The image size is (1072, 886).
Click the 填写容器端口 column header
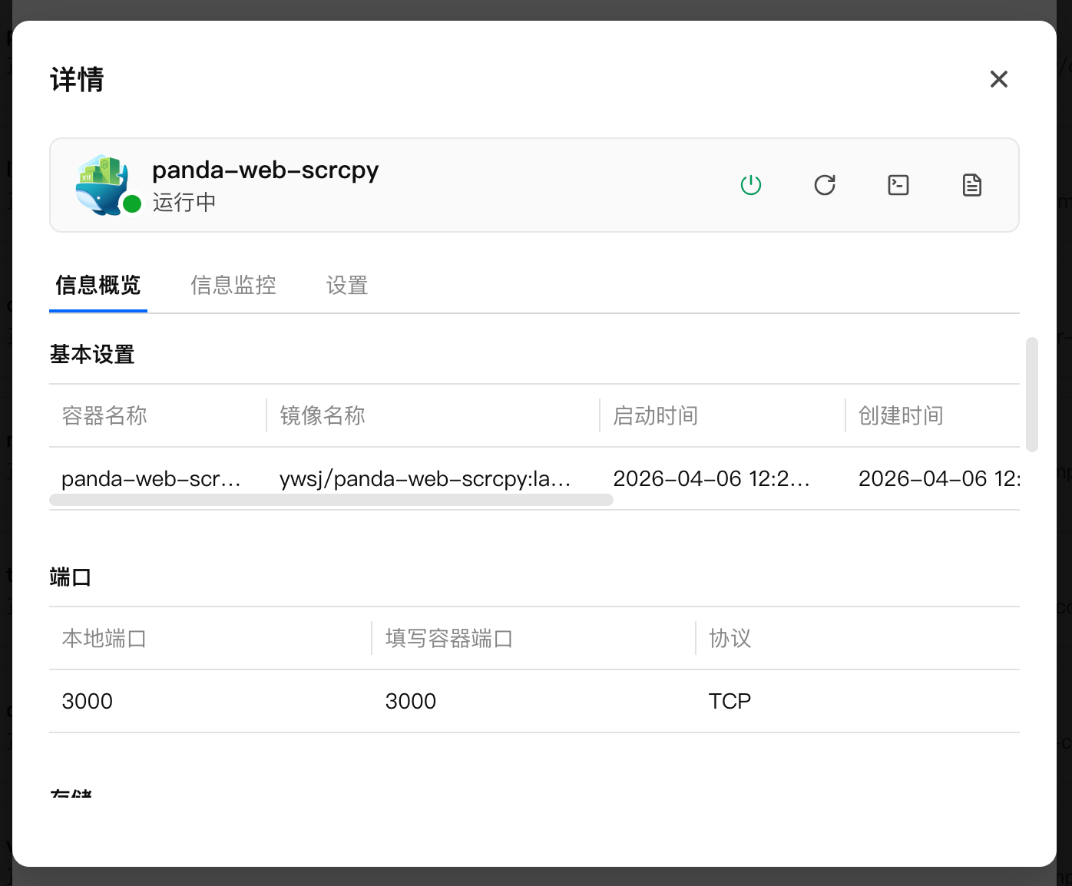449,638
